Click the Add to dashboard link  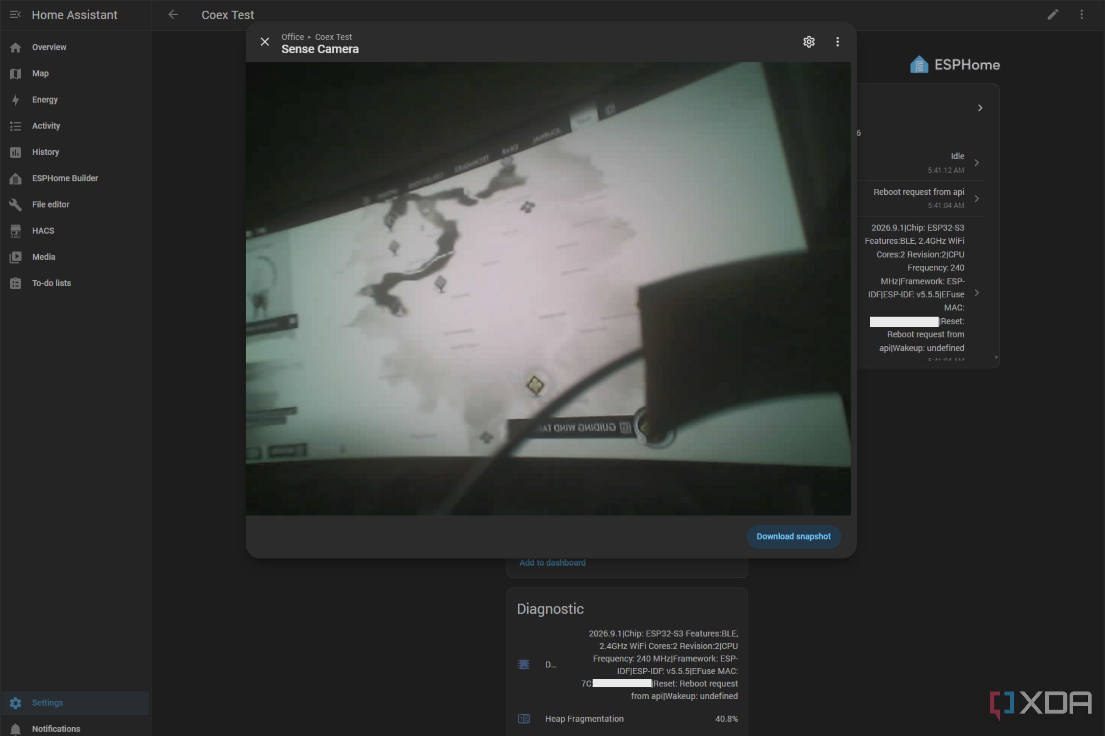click(552, 562)
